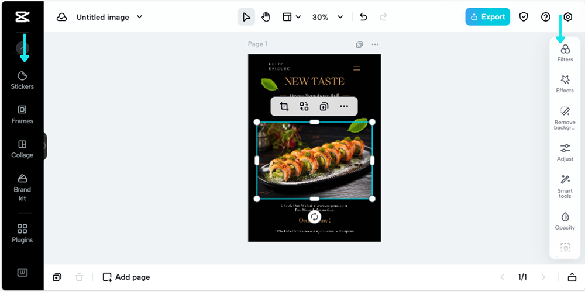The height and width of the screenshot is (292, 585).
Task: Open the 30% zoom level dropdown
Action: (328, 17)
